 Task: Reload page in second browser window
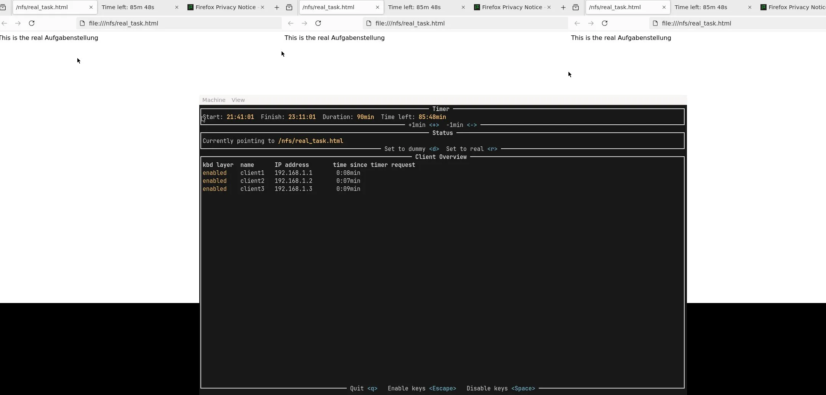(318, 23)
